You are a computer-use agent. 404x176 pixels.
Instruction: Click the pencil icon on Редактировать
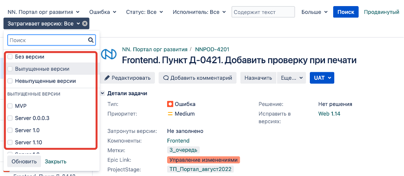[x=107, y=78]
